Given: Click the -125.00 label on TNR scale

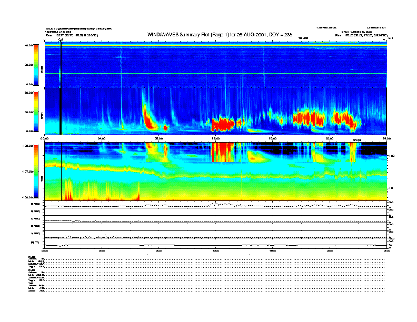Looking at the screenshot, I should pyautogui.click(x=27, y=146).
